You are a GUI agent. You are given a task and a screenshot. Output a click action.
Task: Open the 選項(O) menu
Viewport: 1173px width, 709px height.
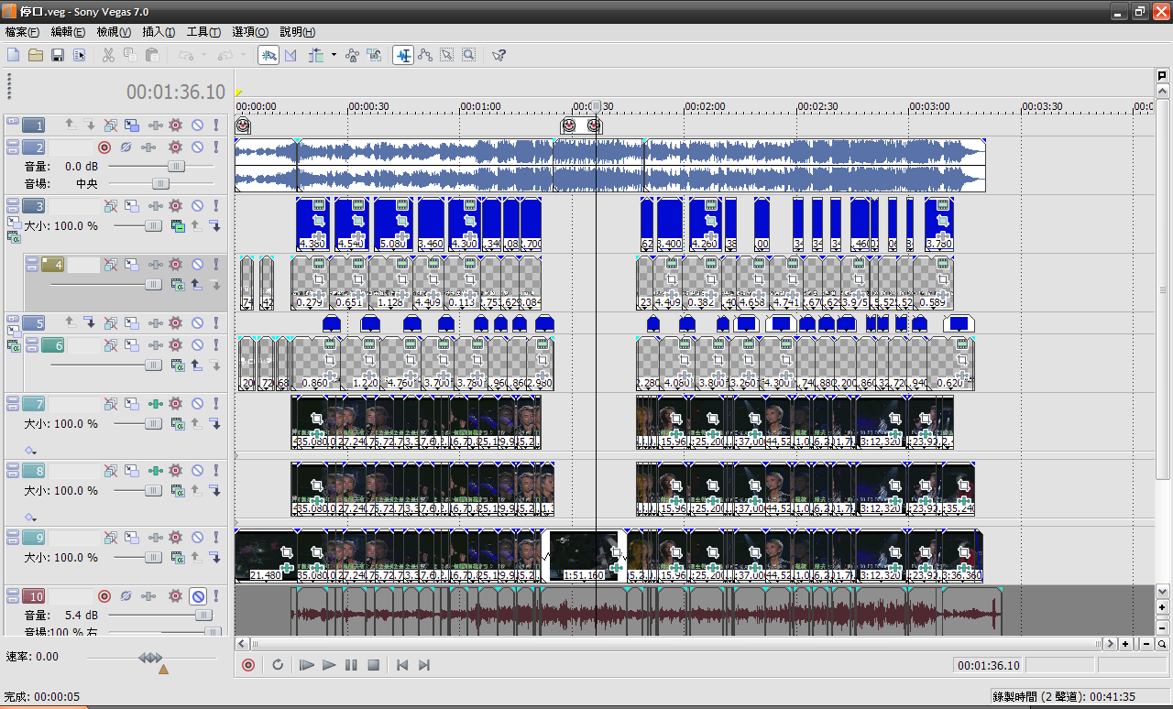click(250, 31)
